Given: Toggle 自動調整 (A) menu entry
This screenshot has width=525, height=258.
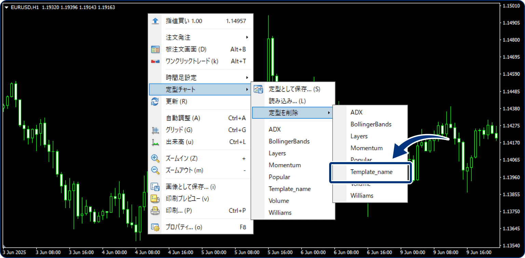Looking at the screenshot, I should (201, 118).
